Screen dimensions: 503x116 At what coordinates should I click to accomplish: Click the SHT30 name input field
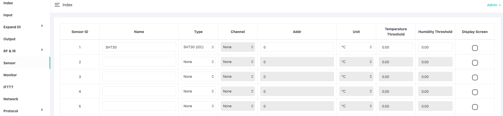(x=139, y=47)
